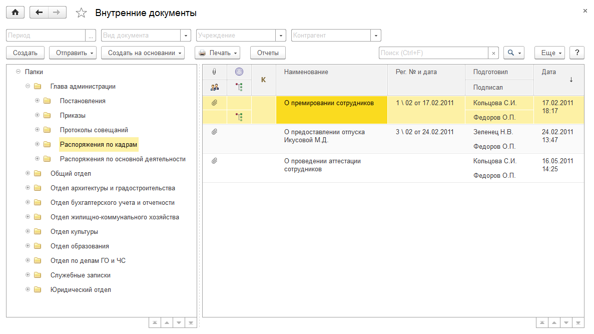Collapse the Глава администрации folder
The height and width of the screenshot is (334, 594).
click(x=28, y=86)
